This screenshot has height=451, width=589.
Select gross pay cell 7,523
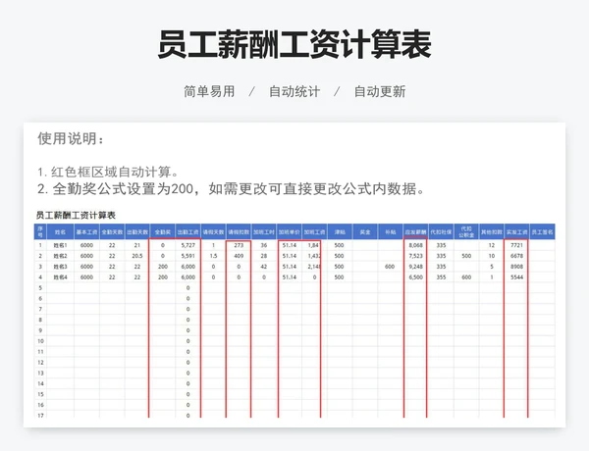415,256
